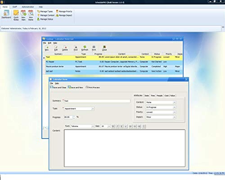The height and width of the screenshot is (180, 225).
Task: Open the Status dropdown showing In Progress
Action: point(174,107)
